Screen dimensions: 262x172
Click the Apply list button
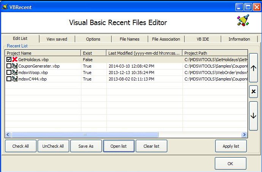231,146
